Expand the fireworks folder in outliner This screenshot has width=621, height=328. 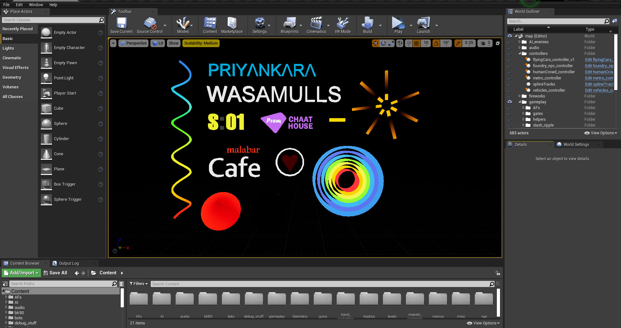coord(520,96)
